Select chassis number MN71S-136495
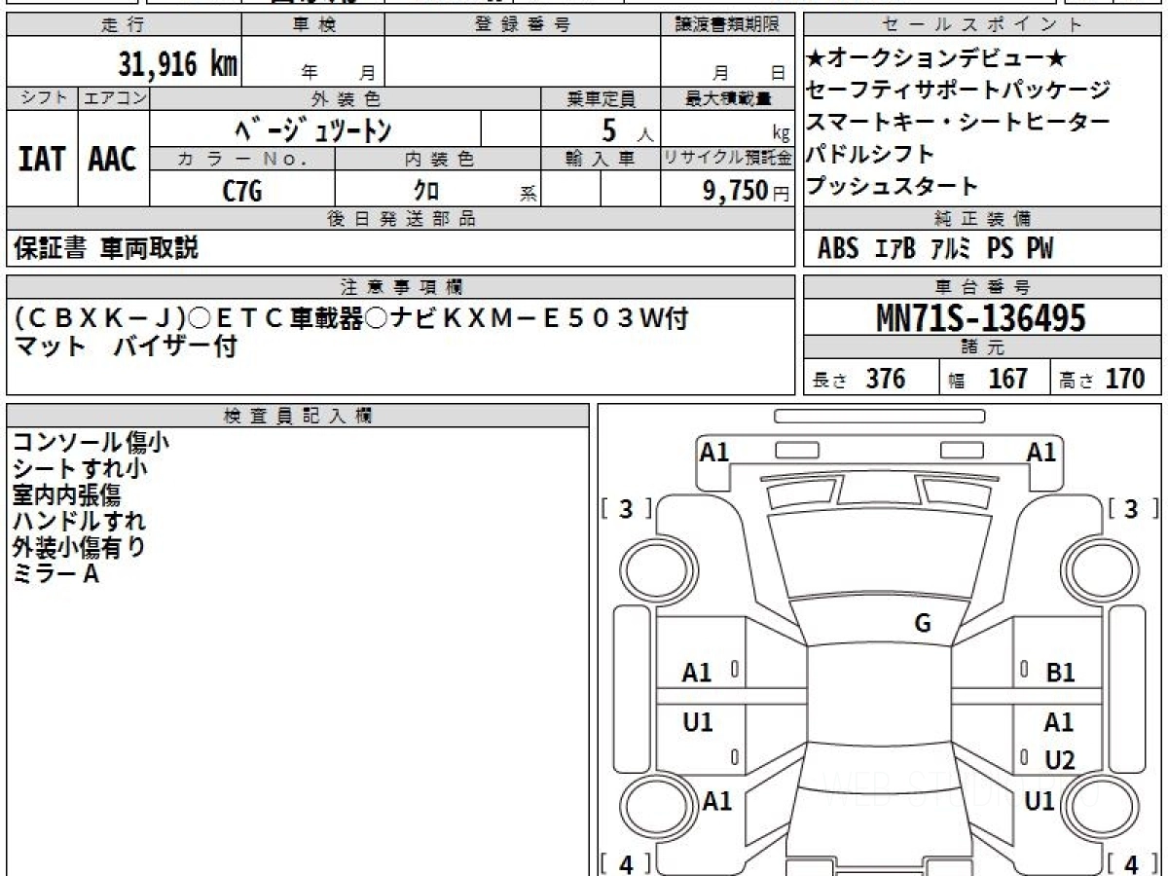 click(x=981, y=318)
